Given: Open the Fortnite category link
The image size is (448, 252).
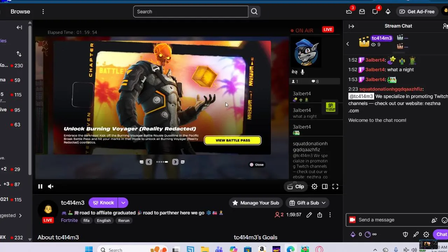Looking at the screenshot, I should click(69, 220).
